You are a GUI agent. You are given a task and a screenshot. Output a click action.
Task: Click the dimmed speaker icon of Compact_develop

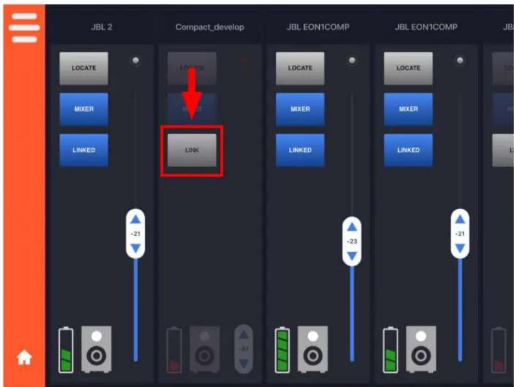coord(205,349)
